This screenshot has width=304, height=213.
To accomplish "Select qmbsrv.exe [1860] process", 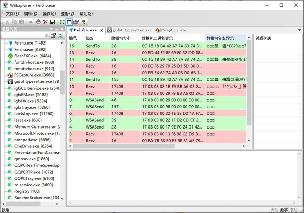I will [x=31, y=159].
